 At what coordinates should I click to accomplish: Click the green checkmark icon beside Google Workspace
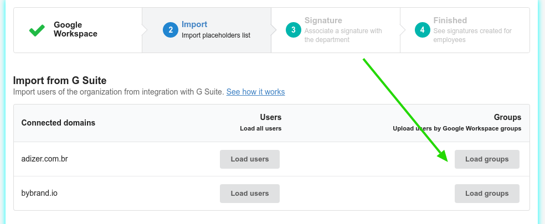37,30
